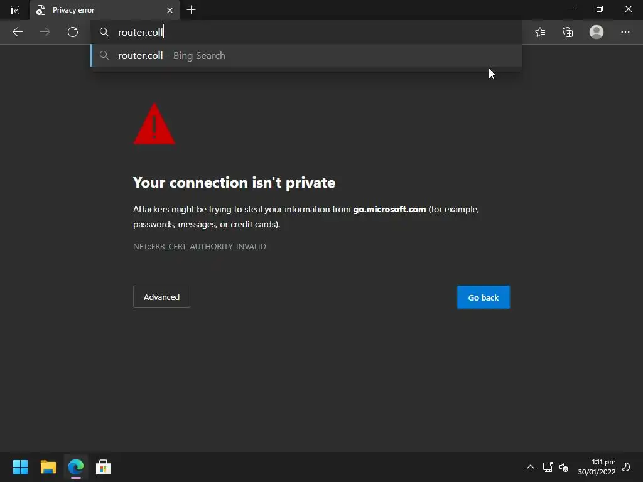643x482 pixels.
Task: Expand the hidden system tray icons chevron
Action: (530, 467)
